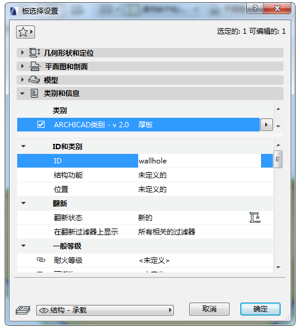Collapse the 类别和信息 panel
The width and height of the screenshot is (299, 328).
click(22, 94)
